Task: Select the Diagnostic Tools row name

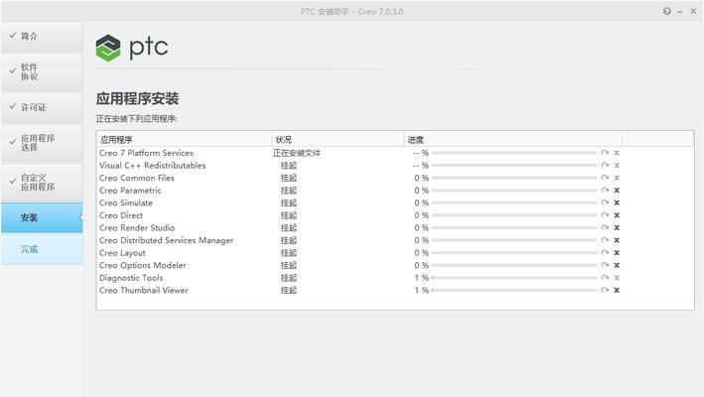Action: [x=131, y=278]
